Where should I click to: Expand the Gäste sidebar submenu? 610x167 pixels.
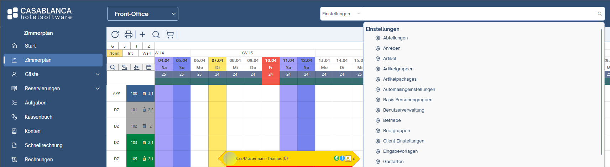(98, 74)
